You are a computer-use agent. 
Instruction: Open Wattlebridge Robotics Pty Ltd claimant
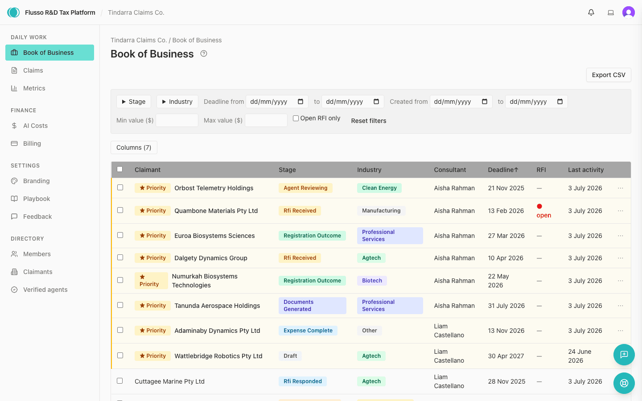coord(218,356)
